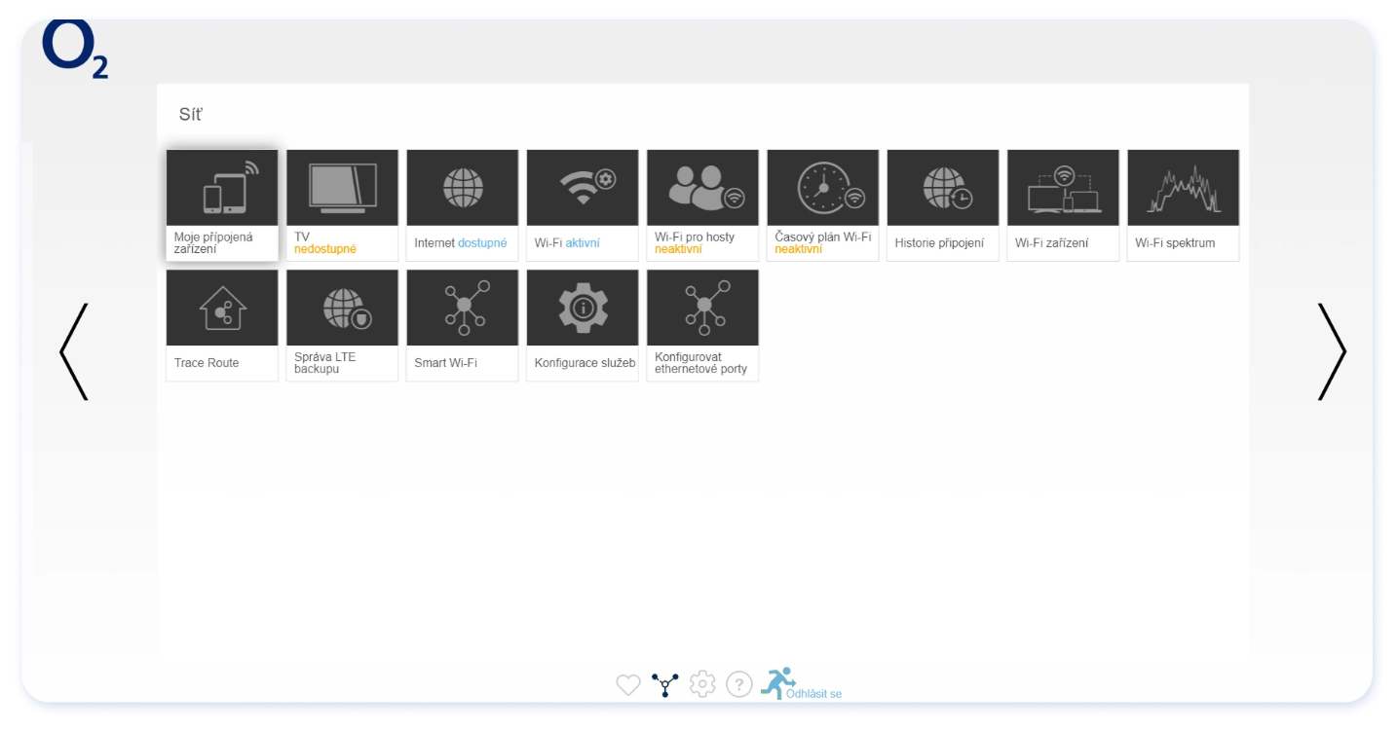This screenshot has height=730, width=1398.
Task: Open Wi-Fi aktivní settings tile
Action: coord(583,204)
